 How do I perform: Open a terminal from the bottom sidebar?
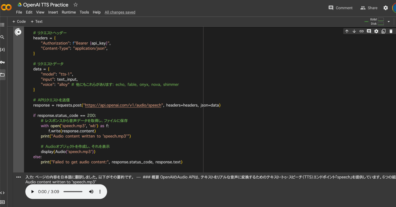click(2, 202)
